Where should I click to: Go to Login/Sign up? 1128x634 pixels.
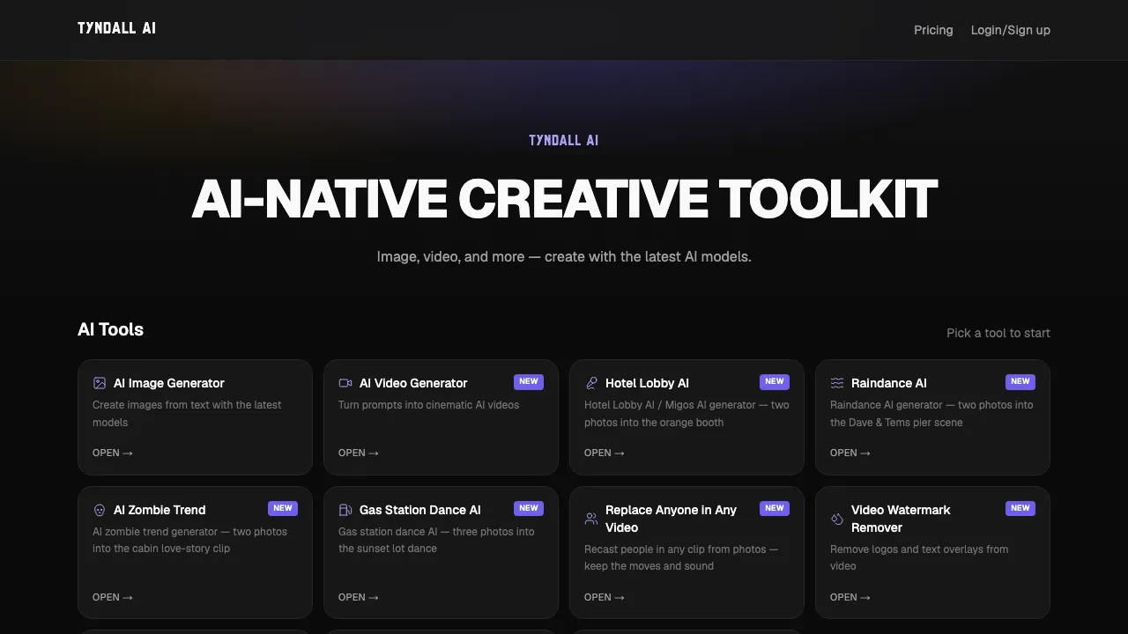pyautogui.click(x=1011, y=30)
